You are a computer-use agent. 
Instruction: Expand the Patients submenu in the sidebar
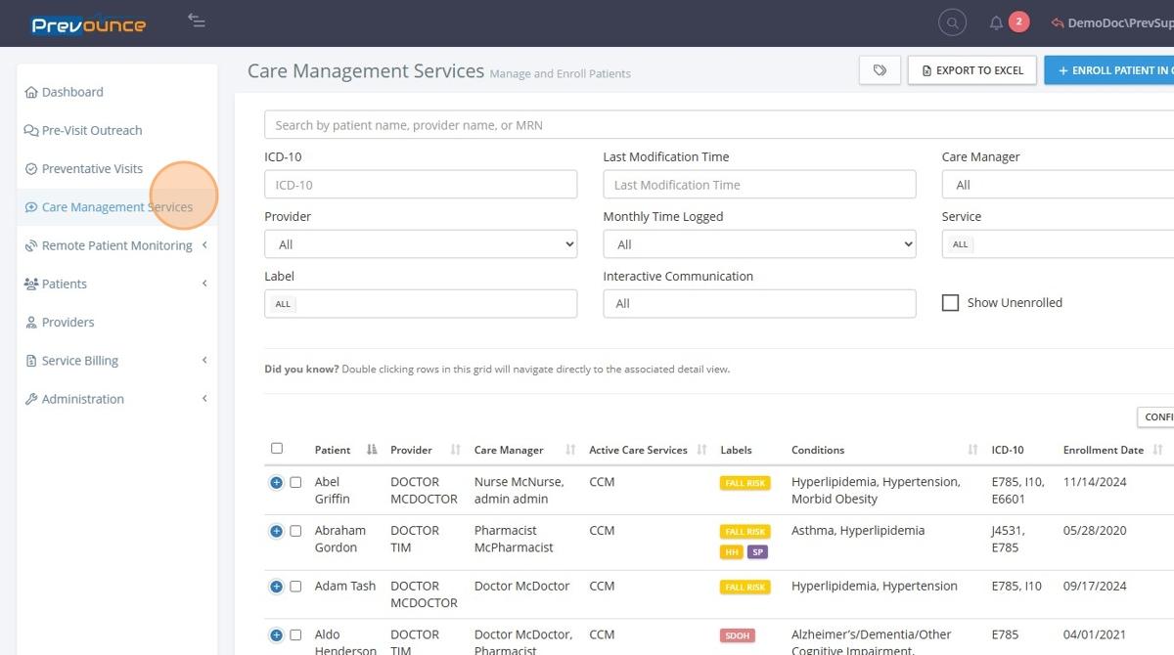click(204, 284)
